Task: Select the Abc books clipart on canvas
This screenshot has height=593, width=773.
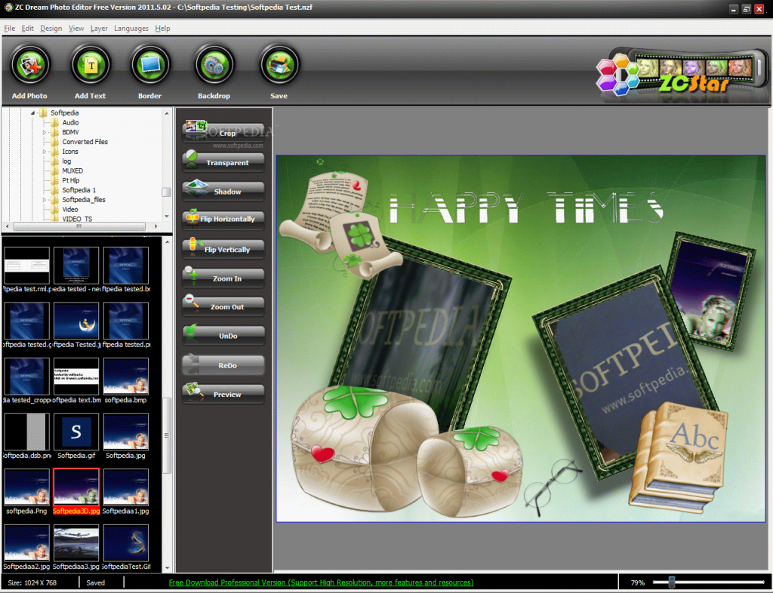Action: pyautogui.click(x=679, y=458)
